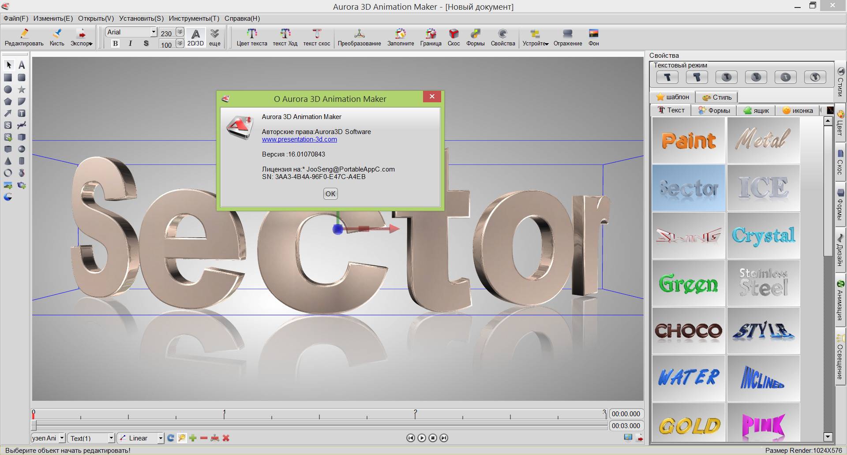Open the Background (Фон) tool
This screenshot has height=455, width=847.
coord(593,34)
